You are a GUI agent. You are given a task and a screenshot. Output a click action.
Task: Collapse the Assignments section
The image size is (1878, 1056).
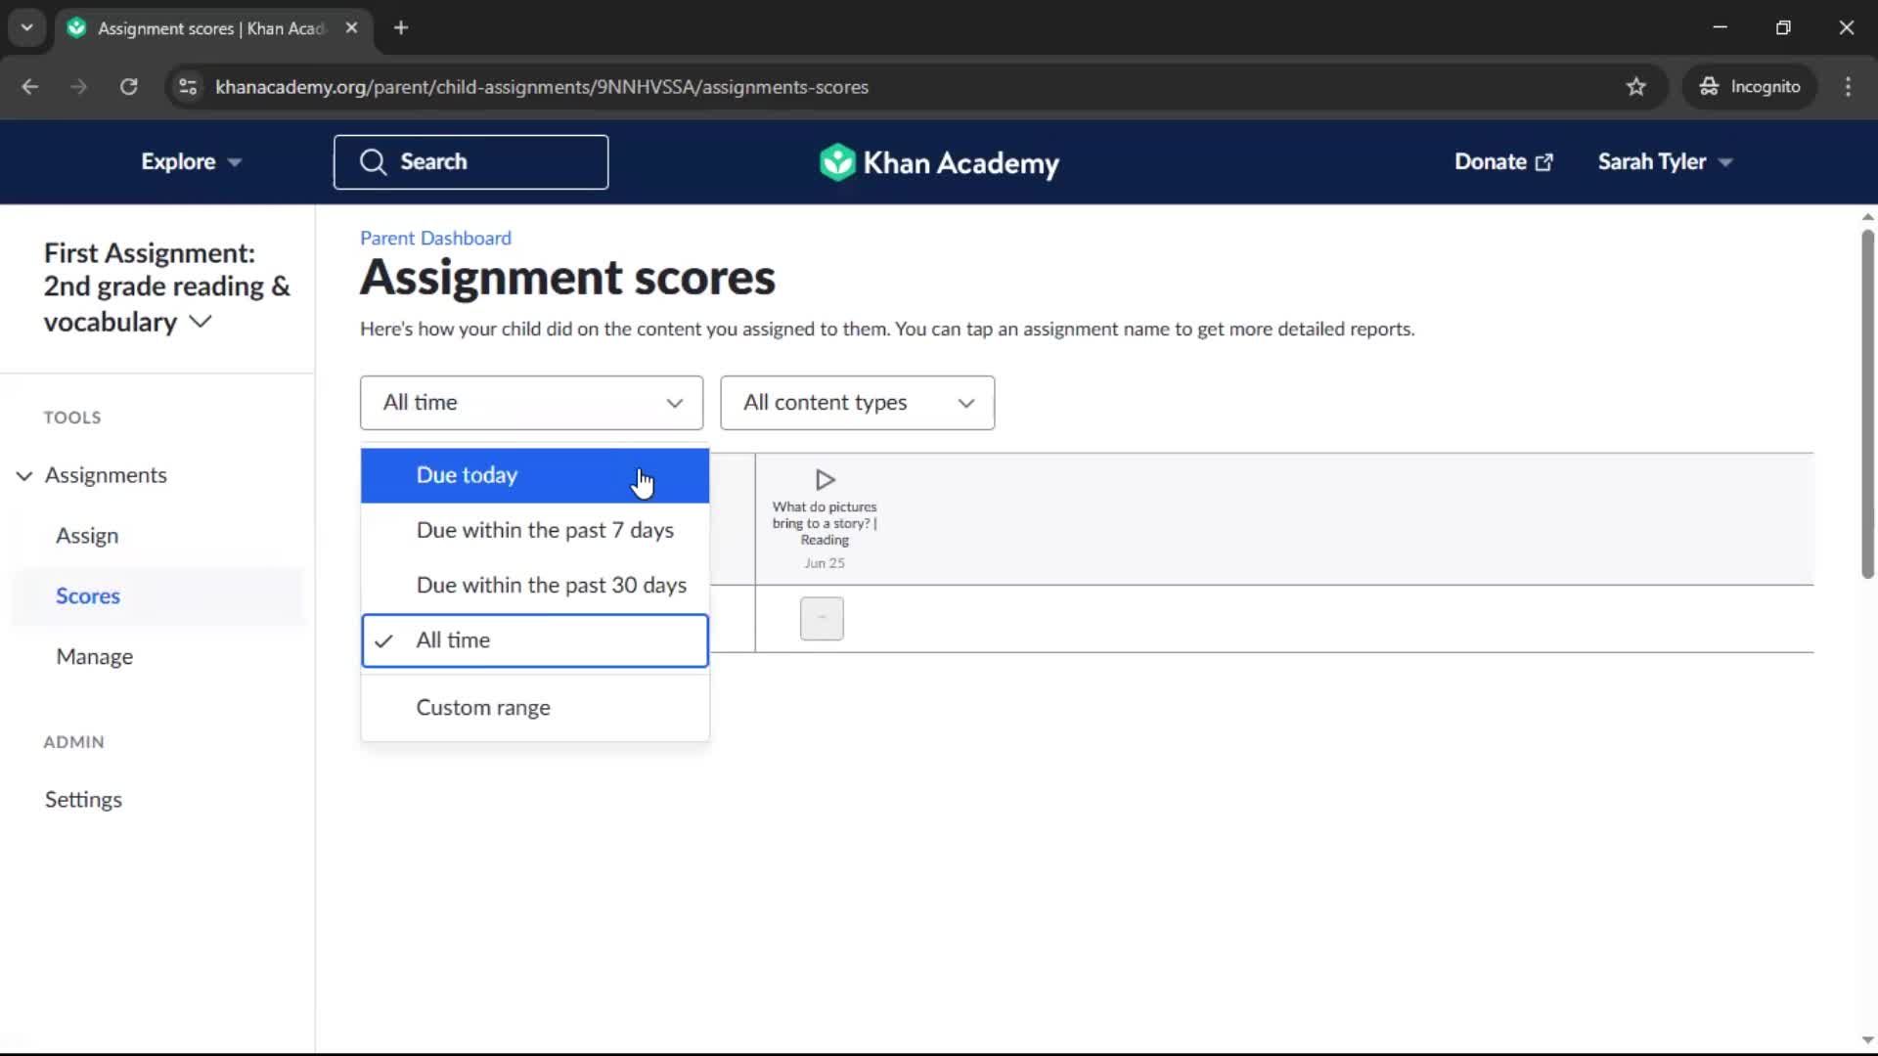24,475
